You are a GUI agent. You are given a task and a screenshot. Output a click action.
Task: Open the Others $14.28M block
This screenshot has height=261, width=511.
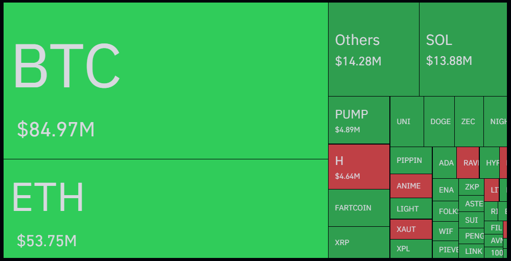pyautogui.click(x=374, y=49)
